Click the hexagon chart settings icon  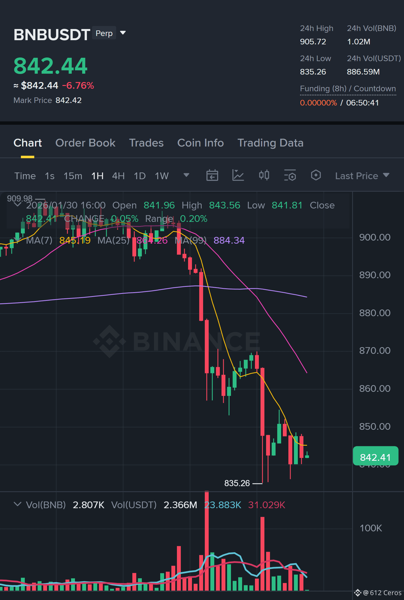pyautogui.click(x=316, y=175)
